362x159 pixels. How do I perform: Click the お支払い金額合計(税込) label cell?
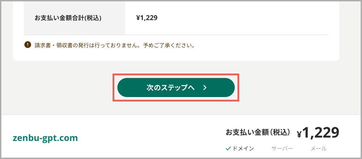point(75,18)
